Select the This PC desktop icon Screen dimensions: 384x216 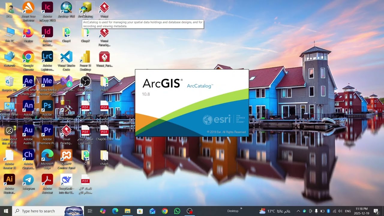pyautogui.click(x=9, y=34)
